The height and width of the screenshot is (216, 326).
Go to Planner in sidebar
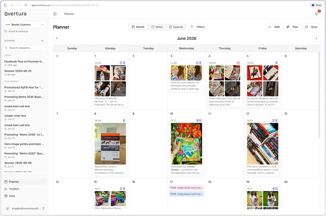pos(25,182)
